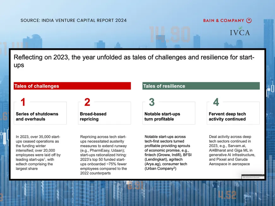
Task: Click the paragraph about 35,000 start-ups ceasing operations
Action: [x=38, y=153]
